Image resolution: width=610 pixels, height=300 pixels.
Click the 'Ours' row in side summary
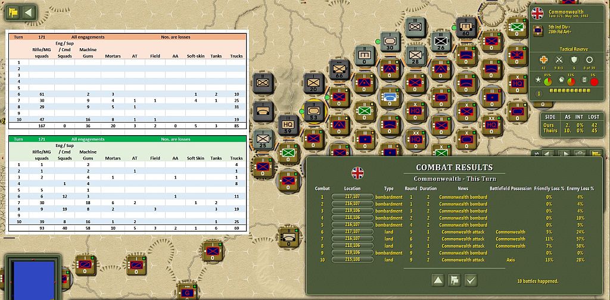pos(572,125)
